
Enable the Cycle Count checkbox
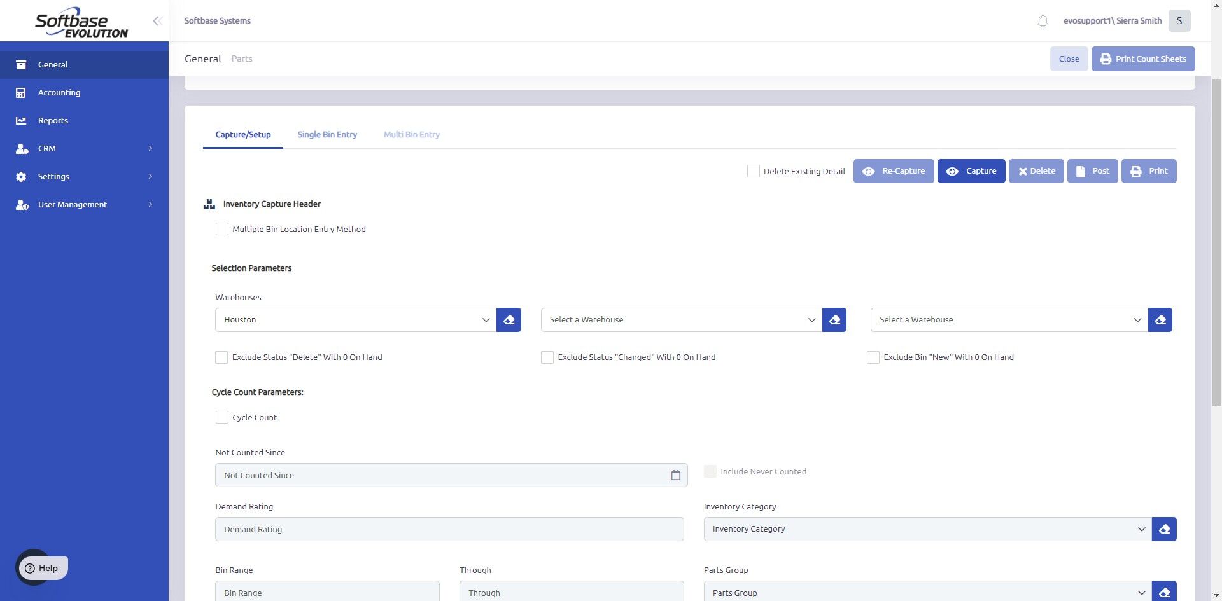222,417
